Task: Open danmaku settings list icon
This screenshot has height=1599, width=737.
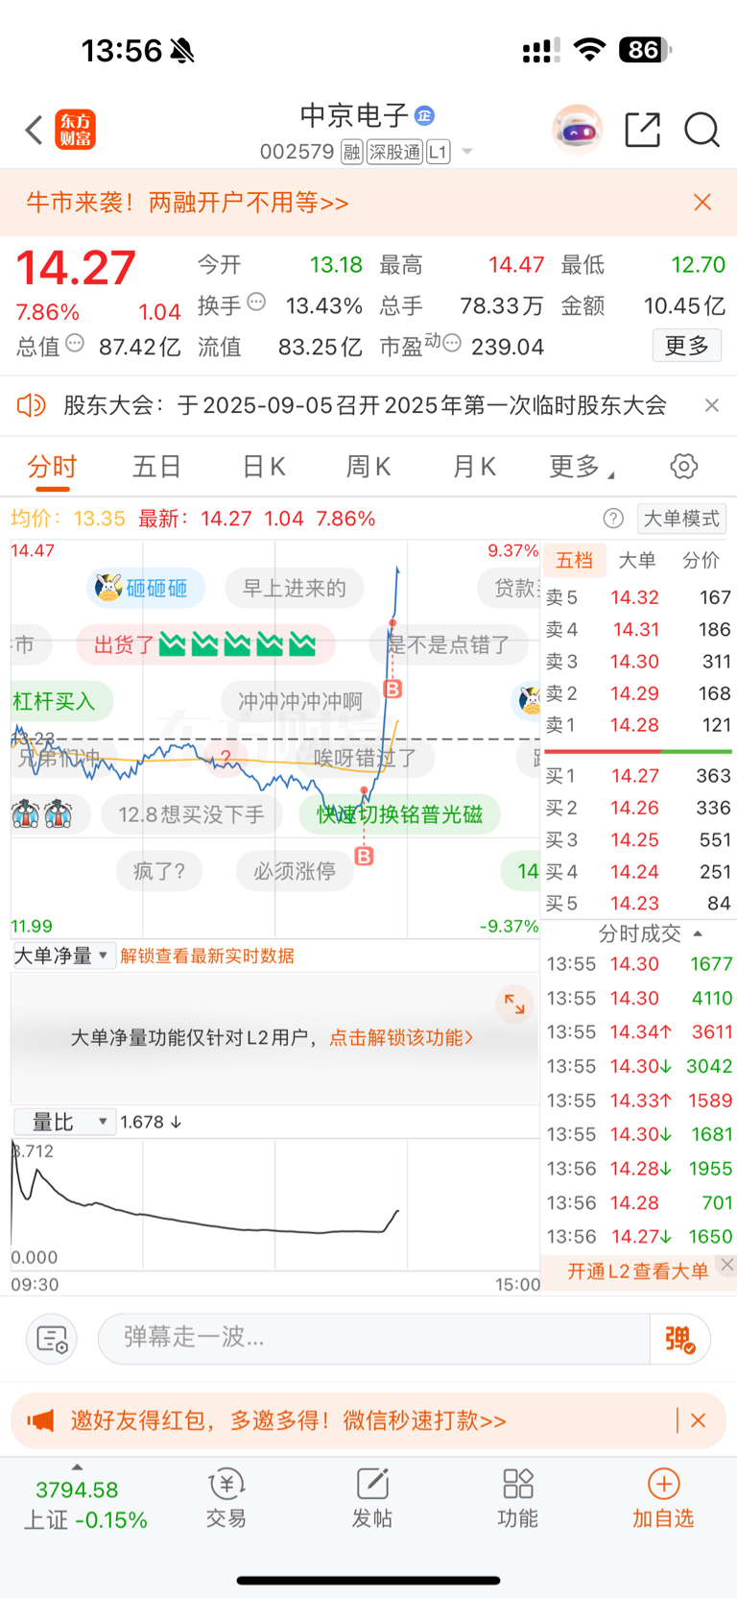Action: [51, 1339]
